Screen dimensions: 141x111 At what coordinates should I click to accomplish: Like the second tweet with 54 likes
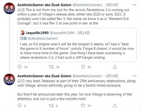tap(83, 106)
